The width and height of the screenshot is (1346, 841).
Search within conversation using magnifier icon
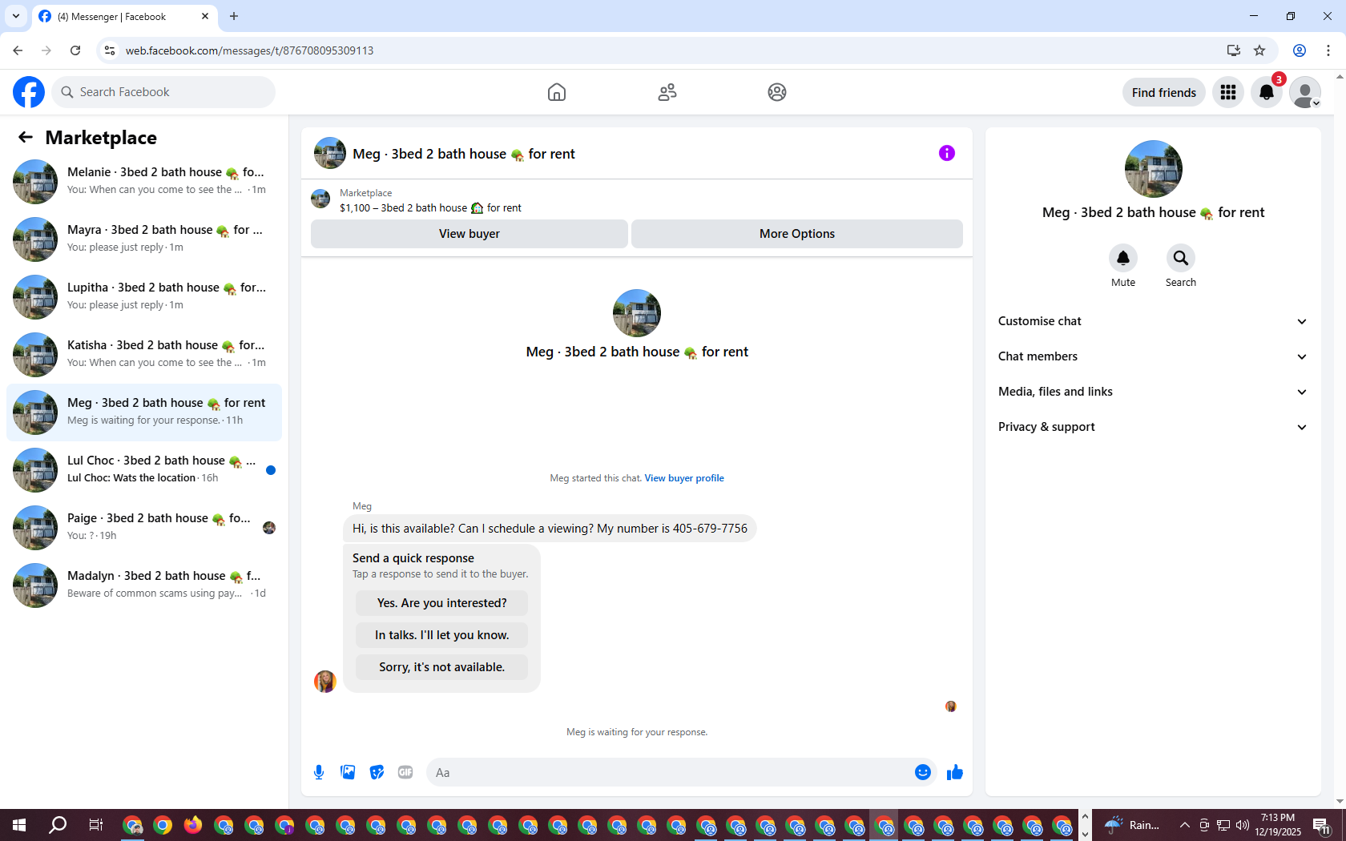tap(1181, 258)
